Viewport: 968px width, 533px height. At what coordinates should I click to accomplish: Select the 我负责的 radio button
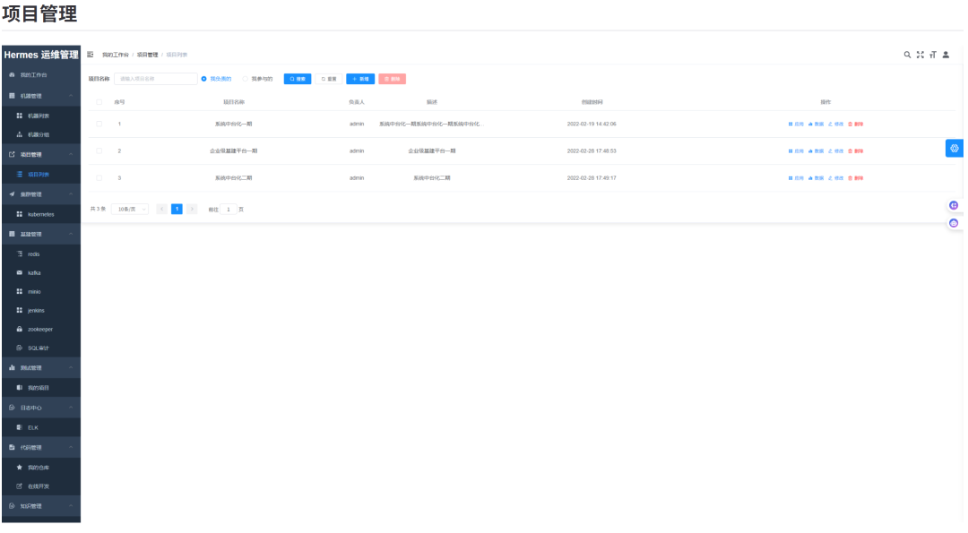click(x=203, y=79)
